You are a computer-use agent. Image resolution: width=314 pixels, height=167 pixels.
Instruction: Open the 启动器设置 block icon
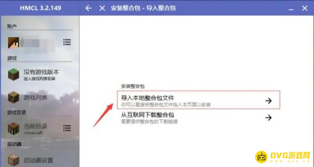point(14,160)
